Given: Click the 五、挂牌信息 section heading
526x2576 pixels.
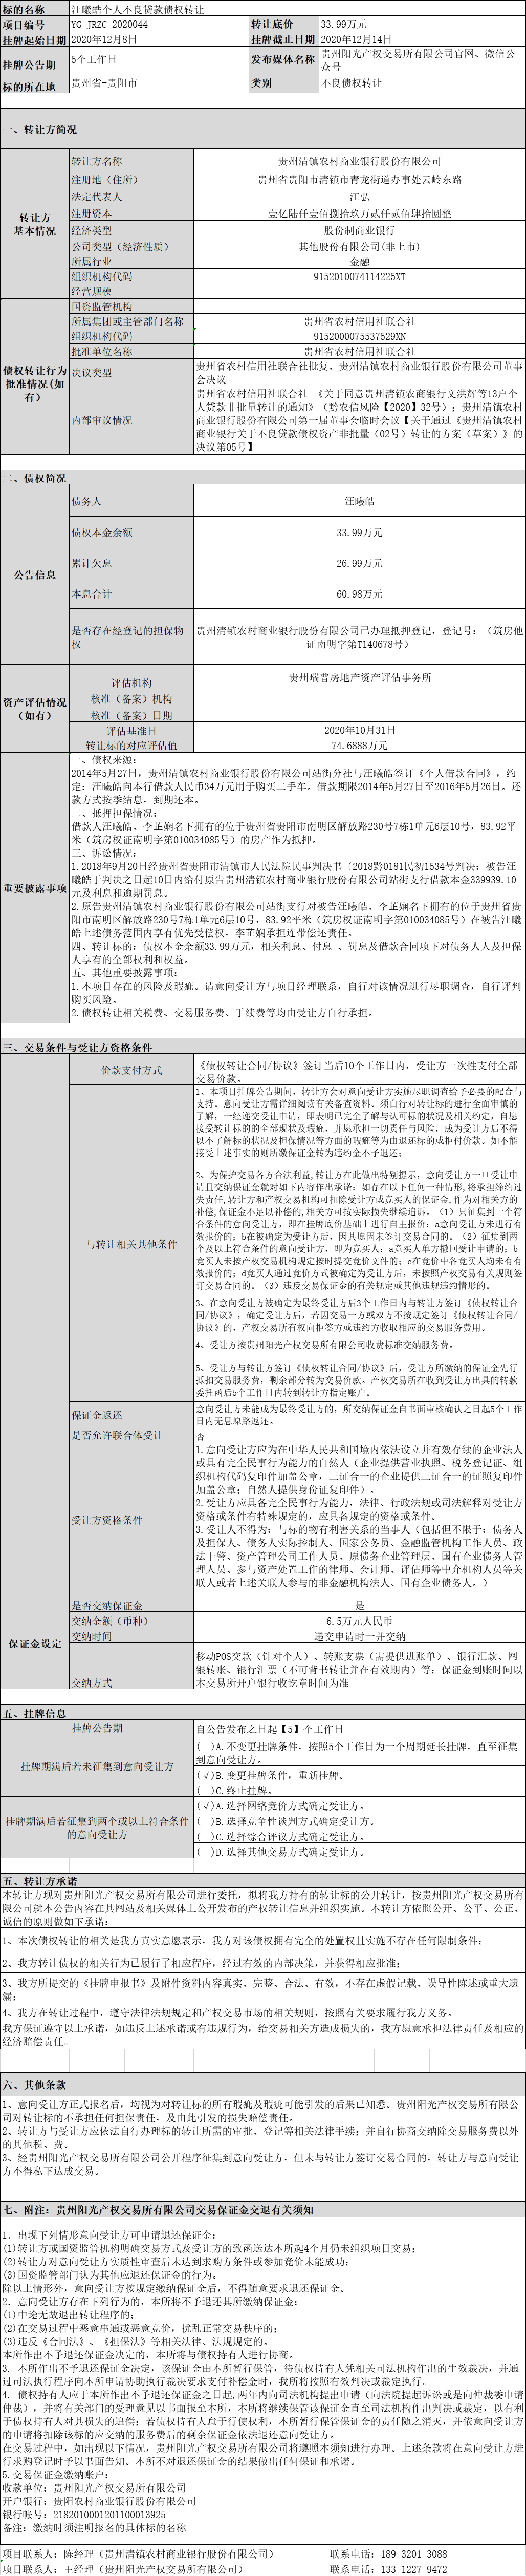Looking at the screenshot, I should click(35, 1713).
